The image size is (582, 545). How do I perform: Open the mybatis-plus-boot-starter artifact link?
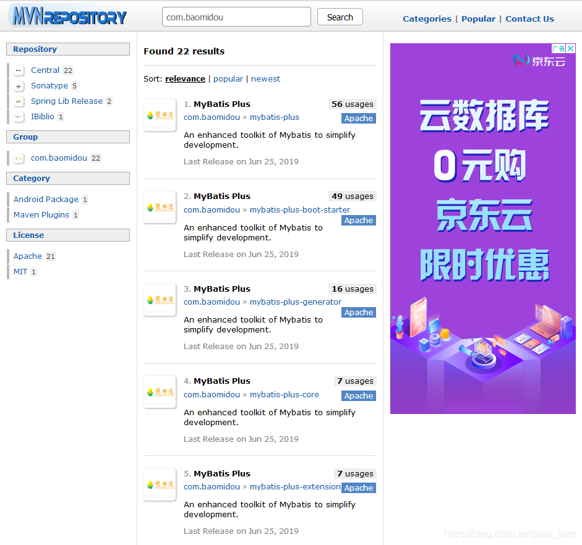point(300,210)
